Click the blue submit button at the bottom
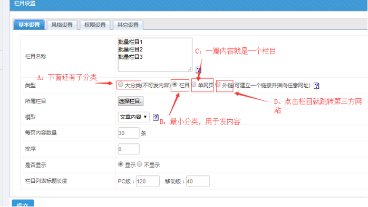The height and width of the screenshot is (207, 368). [23, 203]
